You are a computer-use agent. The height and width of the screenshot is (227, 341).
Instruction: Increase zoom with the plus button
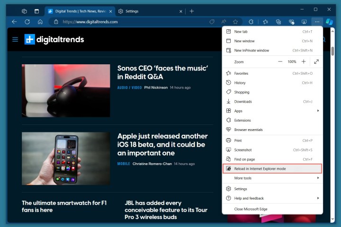pyautogui.click(x=304, y=61)
